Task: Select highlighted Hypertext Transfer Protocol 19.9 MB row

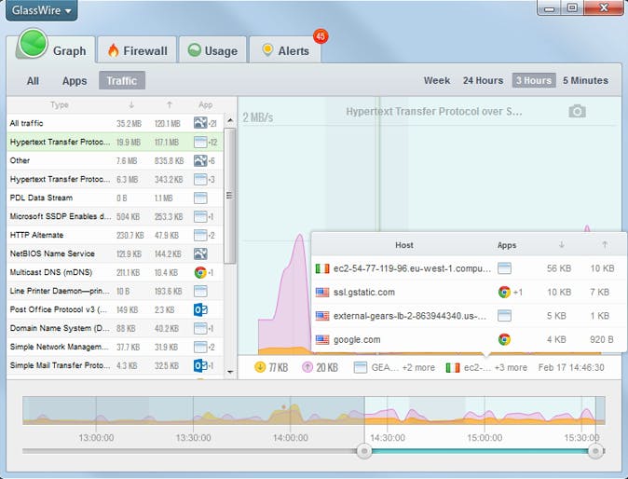Action: coord(115,142)
